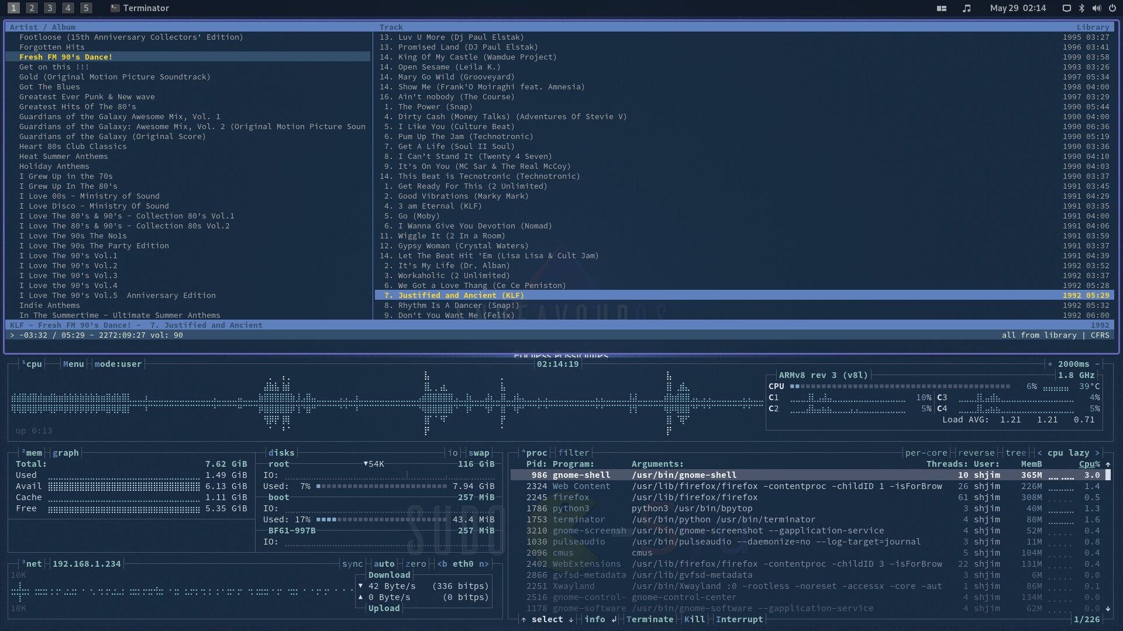
Task: Click the power icon in system tray
Action: click(x=1112, y=8)
